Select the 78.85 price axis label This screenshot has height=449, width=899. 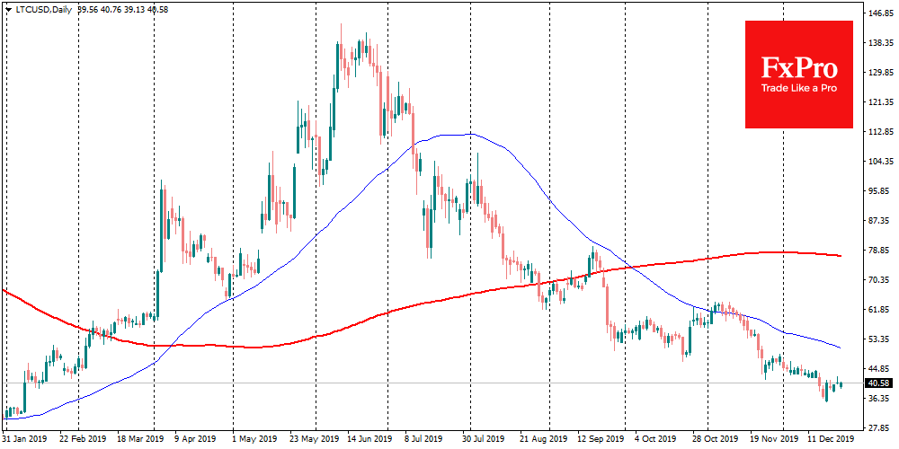click(x=879, y=251)
